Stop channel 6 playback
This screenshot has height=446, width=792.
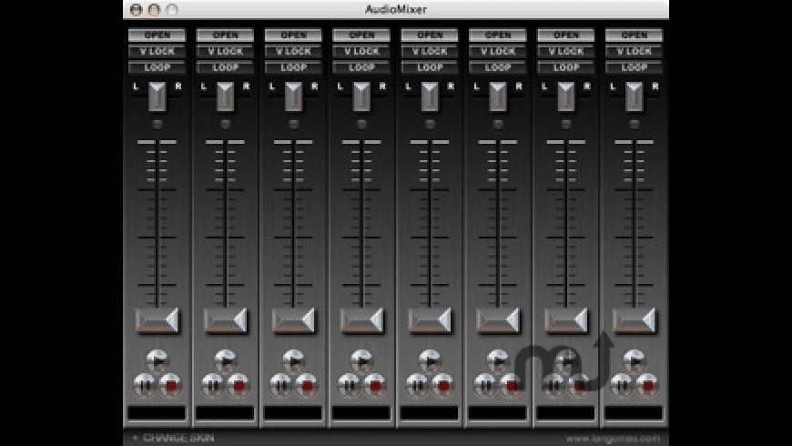512,385
